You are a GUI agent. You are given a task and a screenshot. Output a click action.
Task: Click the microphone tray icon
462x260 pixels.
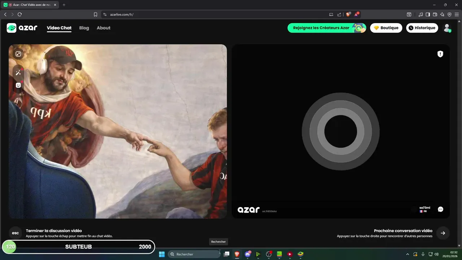click(x=423, y=254)
